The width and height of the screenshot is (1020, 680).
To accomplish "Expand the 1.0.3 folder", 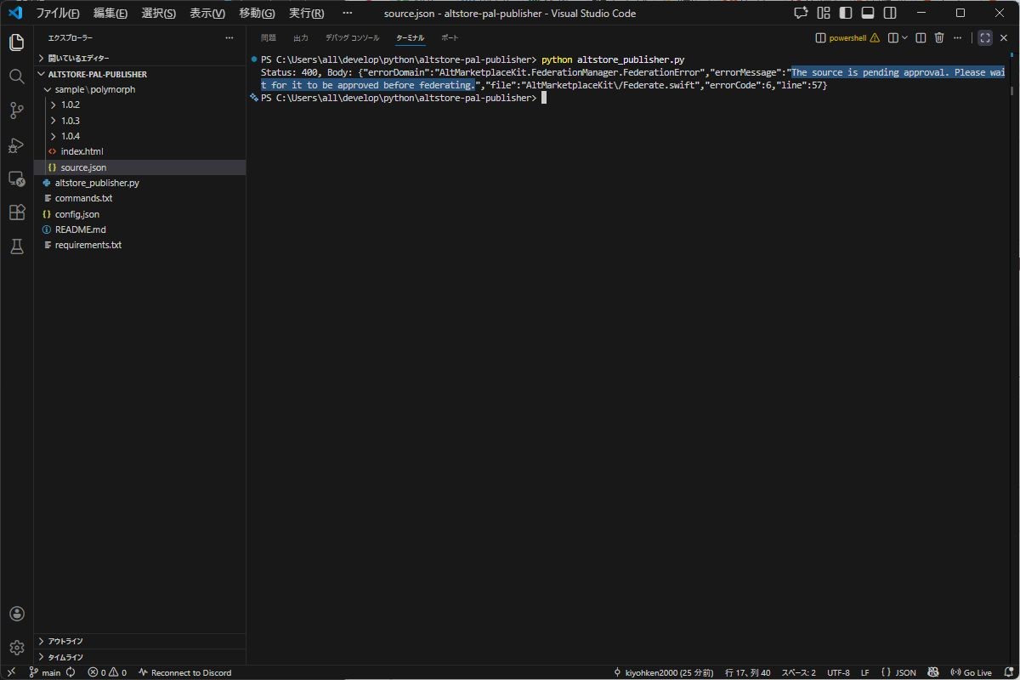I will (x=70, y=121).
